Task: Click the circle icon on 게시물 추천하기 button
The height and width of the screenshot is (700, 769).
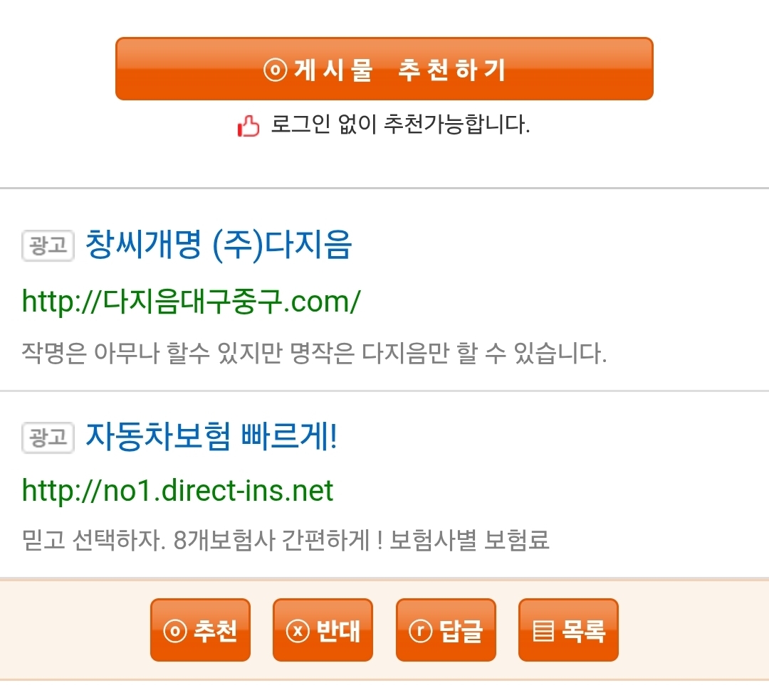Action: [x=275, y=70]
